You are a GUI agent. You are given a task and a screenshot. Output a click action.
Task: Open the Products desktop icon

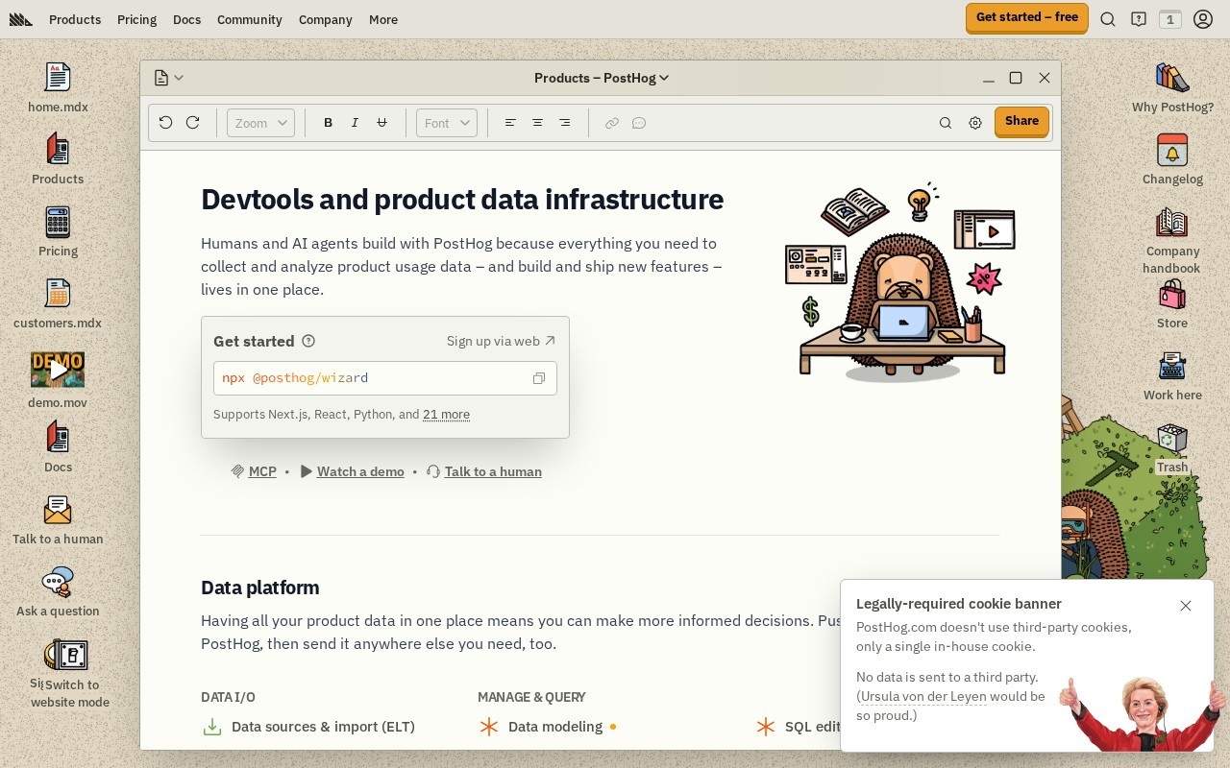(x=58, y=159)
